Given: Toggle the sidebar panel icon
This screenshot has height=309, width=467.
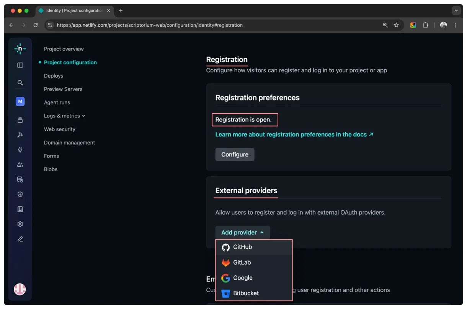Looking at the screenshot, I should 20,65.
